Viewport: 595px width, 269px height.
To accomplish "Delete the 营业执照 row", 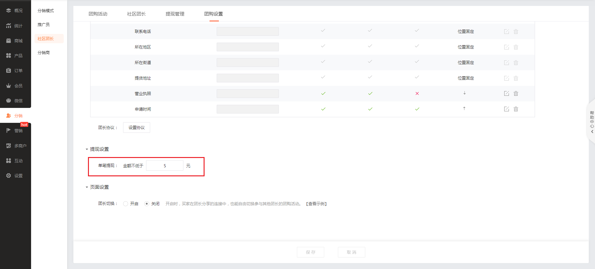I will (x=516, y=93).
